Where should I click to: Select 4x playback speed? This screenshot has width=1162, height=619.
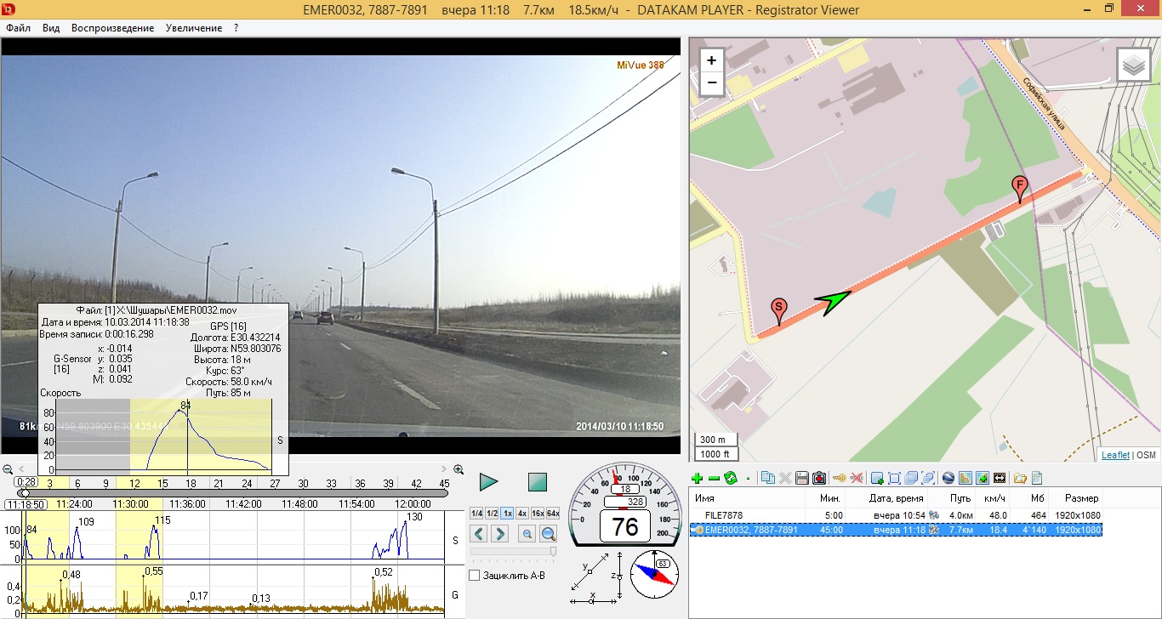521,514
